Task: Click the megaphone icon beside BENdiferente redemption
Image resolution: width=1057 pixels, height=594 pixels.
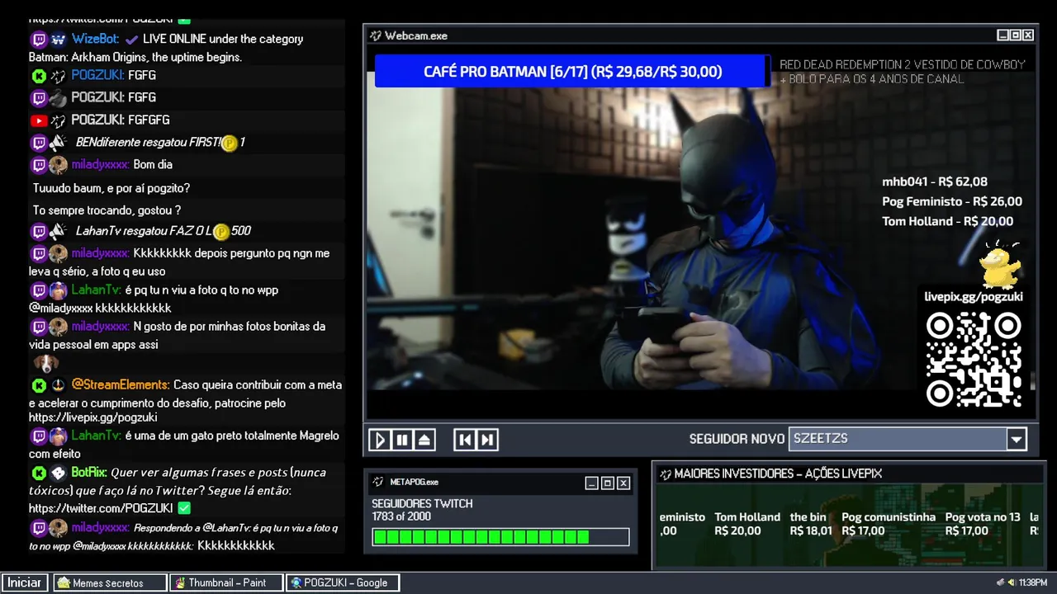Action: tap(58, 143)
